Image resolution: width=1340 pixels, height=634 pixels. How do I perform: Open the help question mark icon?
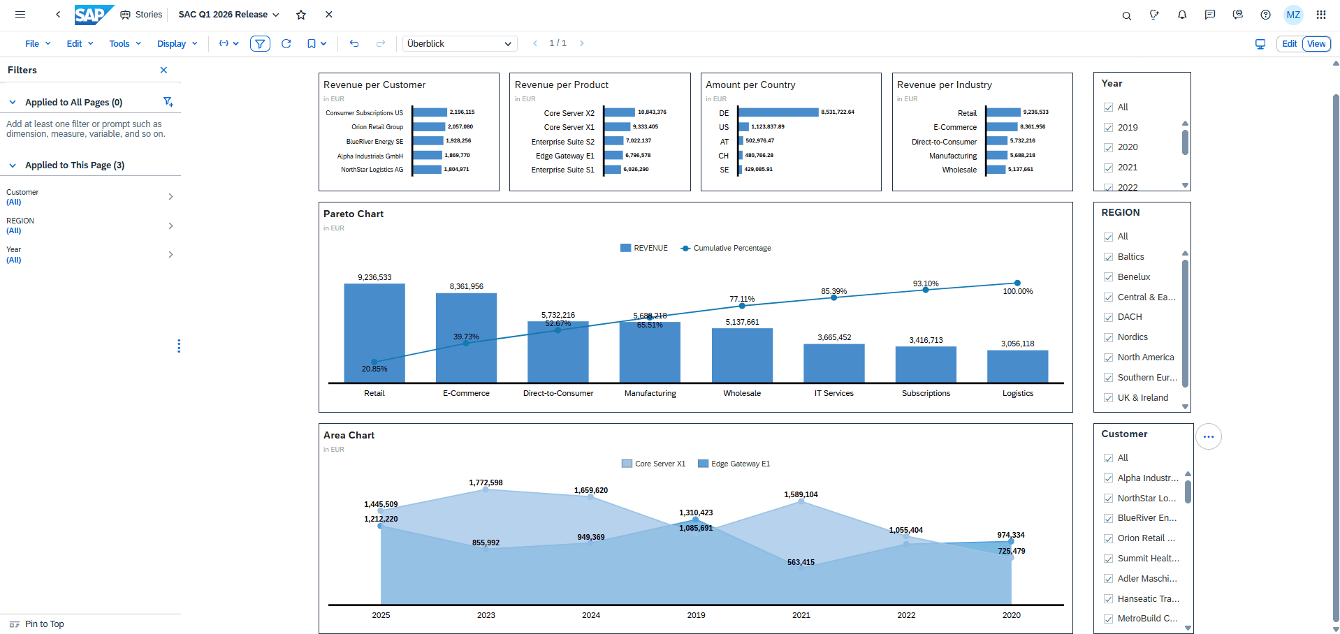(1265, 15)
